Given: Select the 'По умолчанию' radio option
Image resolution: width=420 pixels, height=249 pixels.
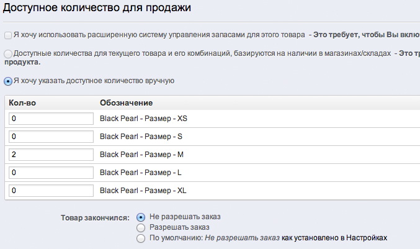Looking at the screenshot, I should pos(141,238).
